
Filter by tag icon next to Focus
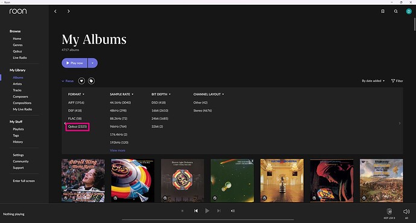pos(91,81)
